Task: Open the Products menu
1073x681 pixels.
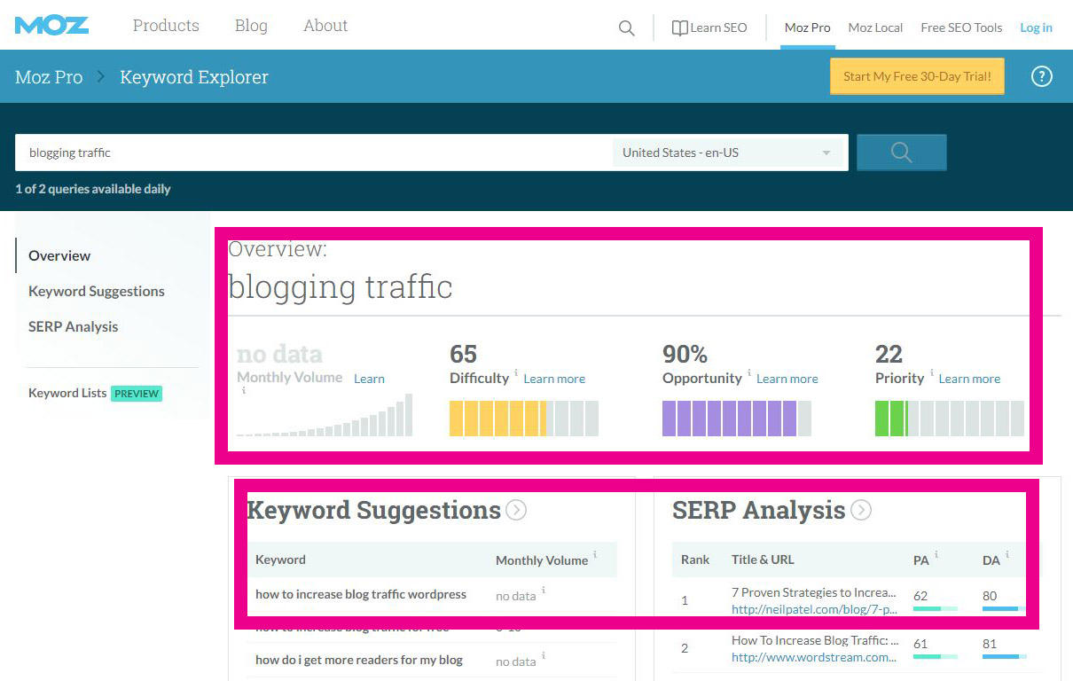Action: 166,26
